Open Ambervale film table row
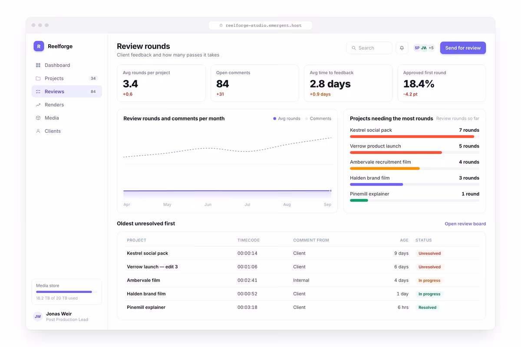 click(x=301, y=280)
